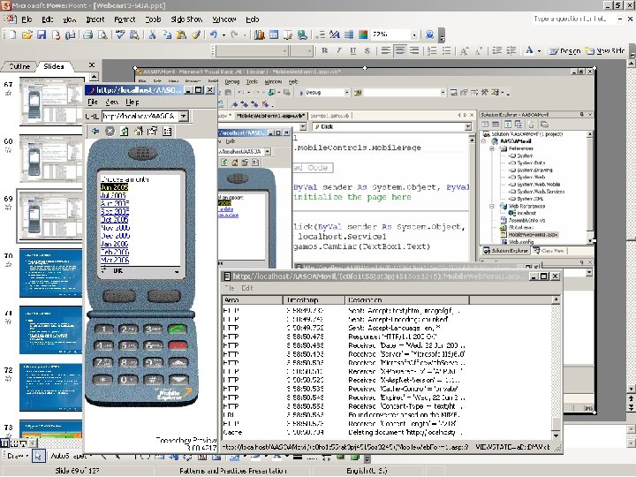Open the Edit menu in the HTTP log window
Screen dimensions: 636x477
point(247,288)
